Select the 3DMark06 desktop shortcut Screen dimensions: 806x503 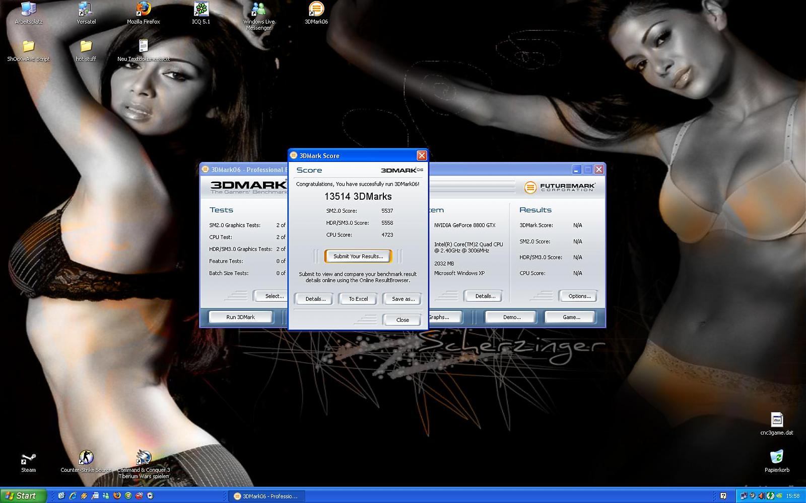coord(316,13)
